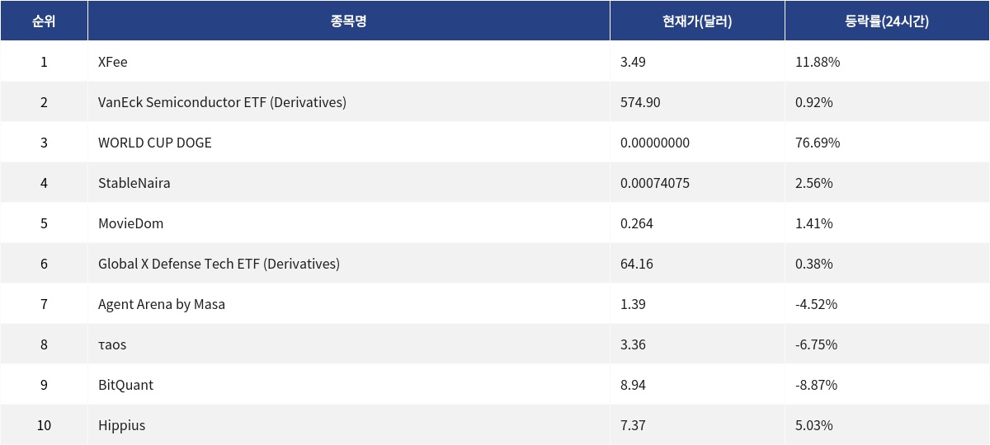Click price value 64.16
This screenshot has height=445, width=990.
(x=637, y=264)
